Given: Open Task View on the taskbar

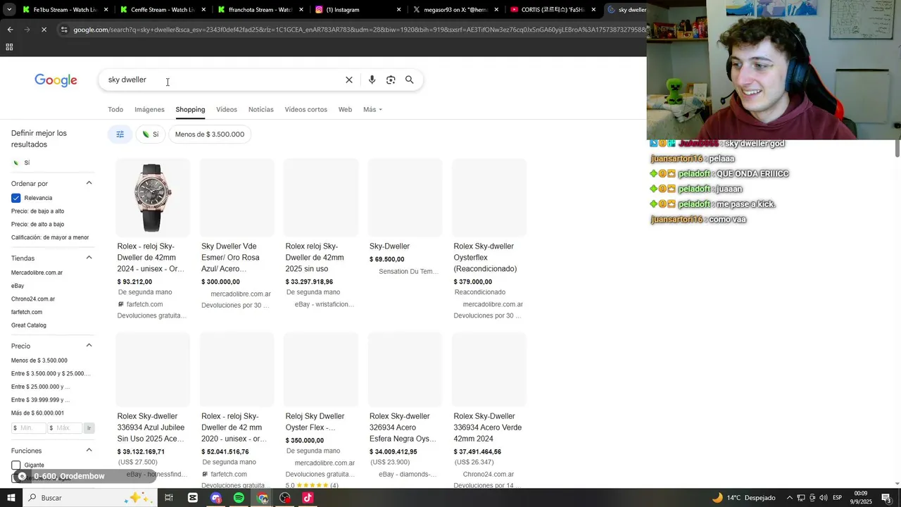Looking at the screenshot, I should coord(169,498).
